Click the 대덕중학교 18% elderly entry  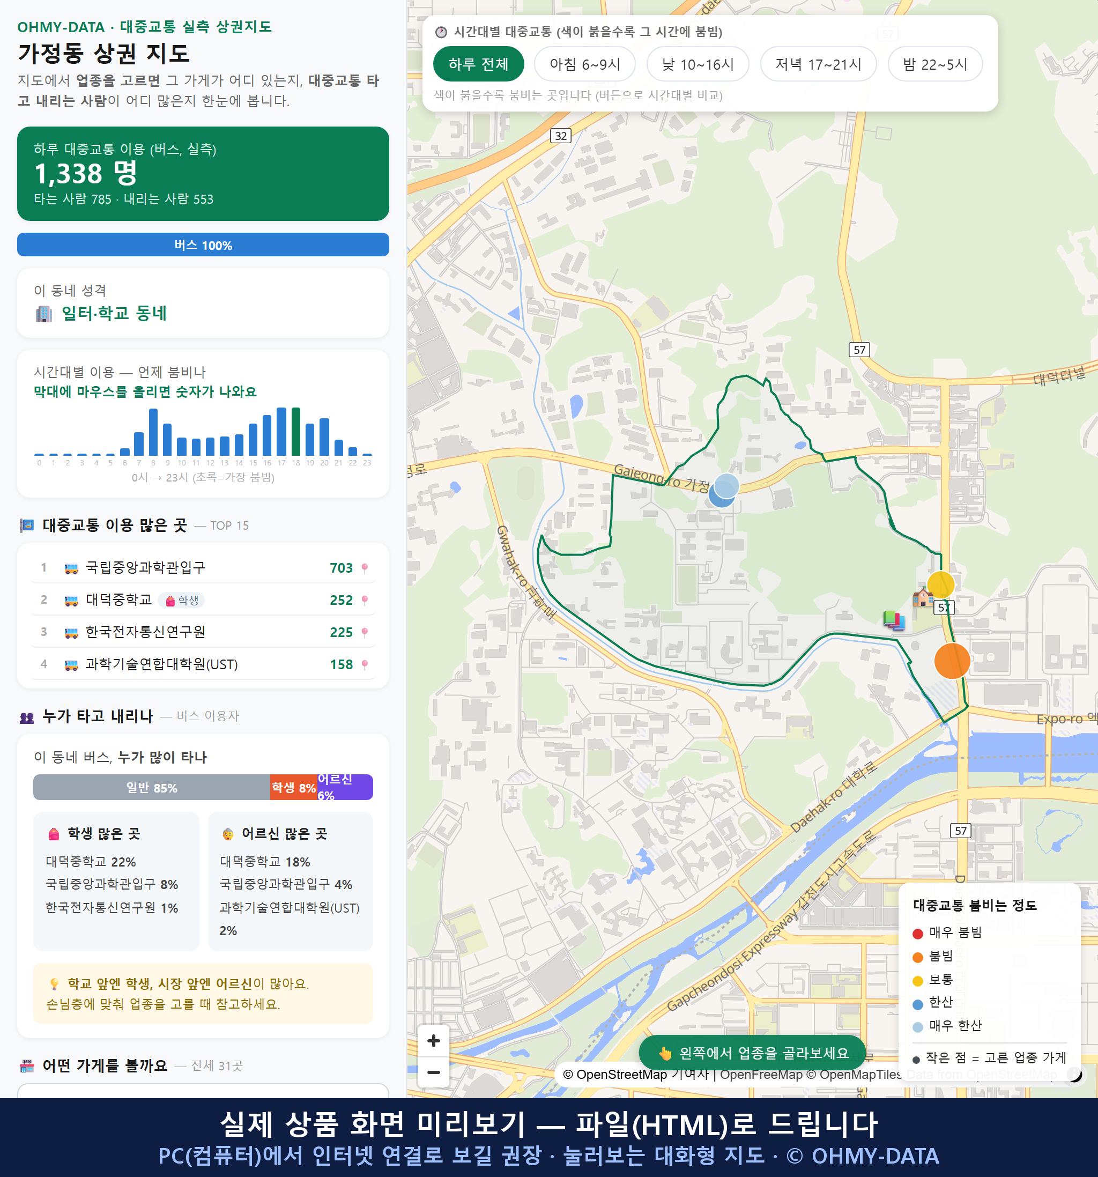tap(265, 862)
